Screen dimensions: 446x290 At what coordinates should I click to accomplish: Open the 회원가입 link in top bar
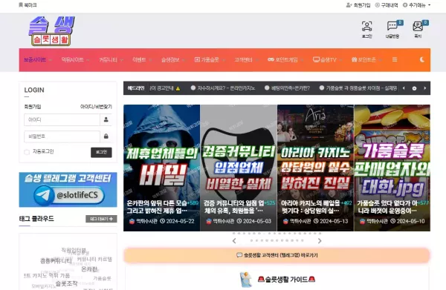358,5
